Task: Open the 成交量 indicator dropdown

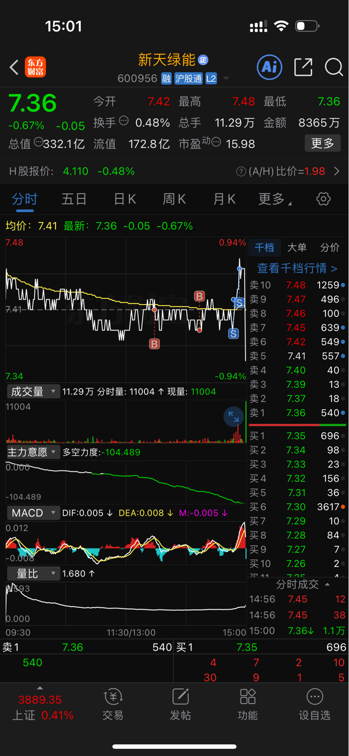Action: point(34,391)
